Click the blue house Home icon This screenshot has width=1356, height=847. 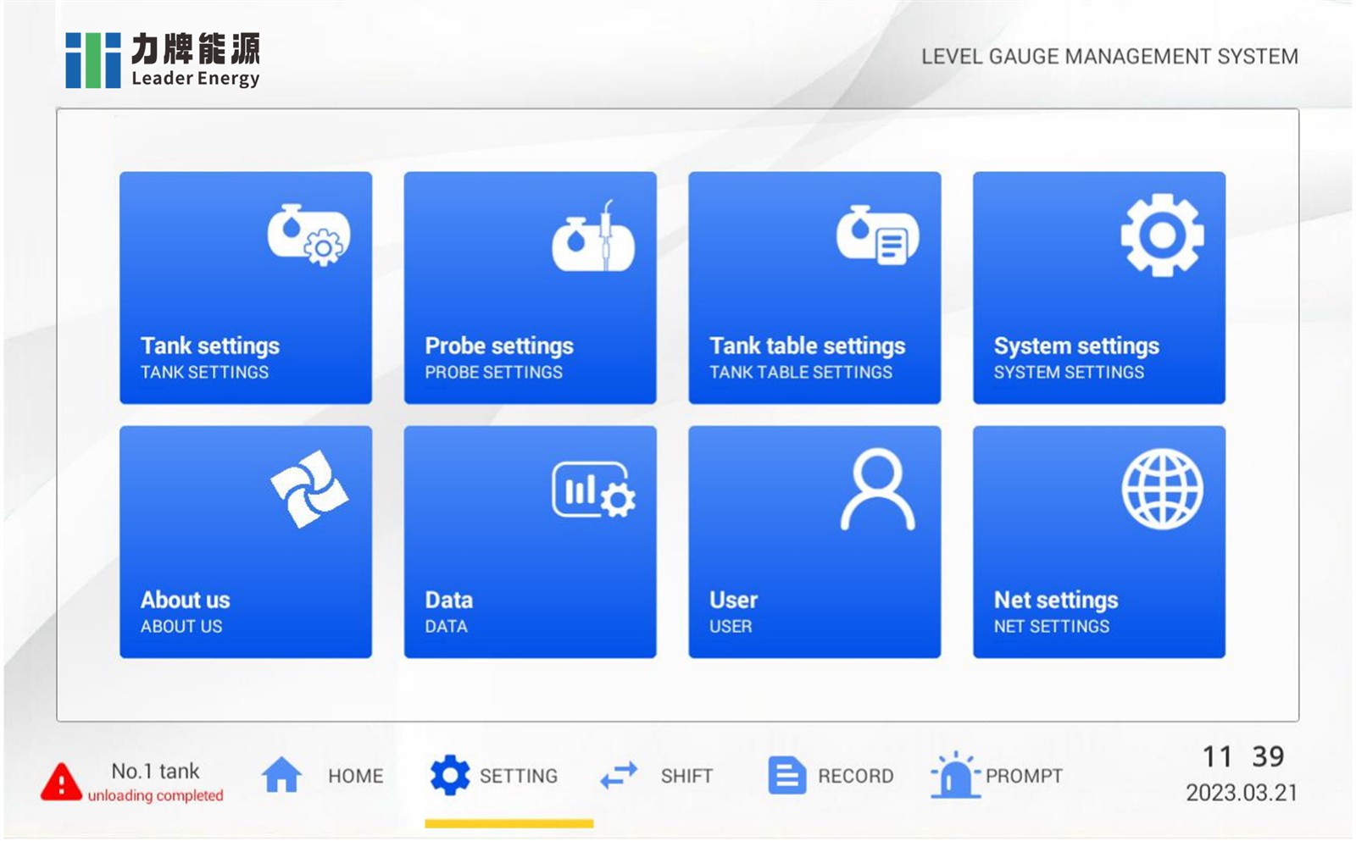tap(281, 775)
